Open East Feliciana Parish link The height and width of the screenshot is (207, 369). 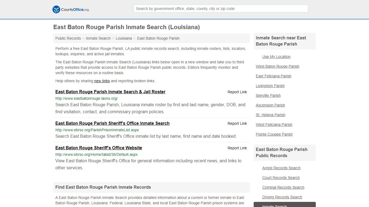pos(273,76)
